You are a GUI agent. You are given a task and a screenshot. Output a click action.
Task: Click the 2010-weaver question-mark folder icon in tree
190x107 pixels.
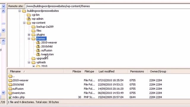tap(38, 43)
